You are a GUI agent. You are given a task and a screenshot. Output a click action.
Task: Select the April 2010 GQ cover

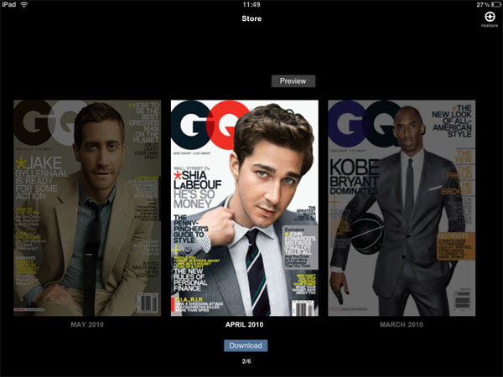(x=245, y=208)
